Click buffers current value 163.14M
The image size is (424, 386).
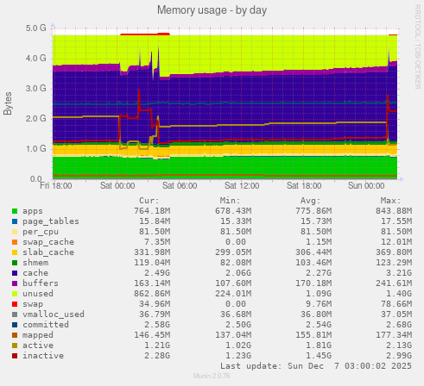(152, 283)
